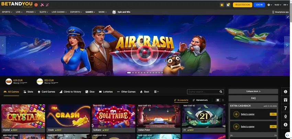Open the Crystal game thumbnail
The image size is (292, 139).
click(23, 116)
